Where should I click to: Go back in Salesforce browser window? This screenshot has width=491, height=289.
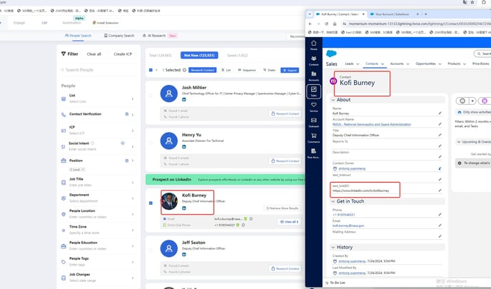click(310, 24)
